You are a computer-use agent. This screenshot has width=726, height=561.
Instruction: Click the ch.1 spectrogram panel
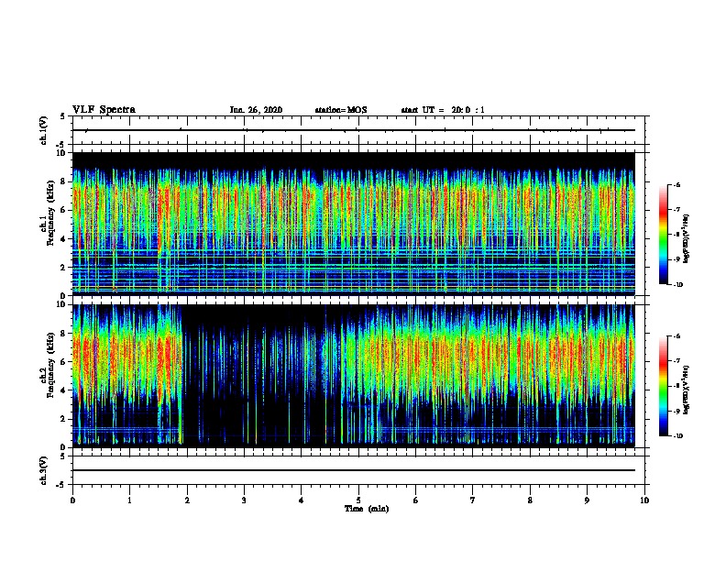(x=354, y=224)
